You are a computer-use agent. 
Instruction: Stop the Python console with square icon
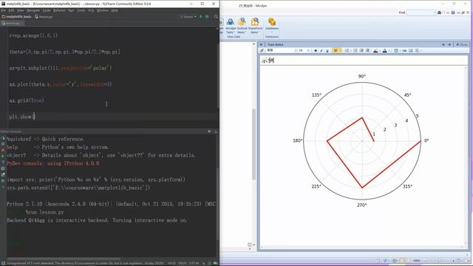click(x=3, y=144)
